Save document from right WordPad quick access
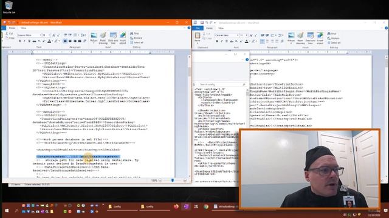This screenshot has height=218, width=389. pyautogui.click(x=202, y=23)
